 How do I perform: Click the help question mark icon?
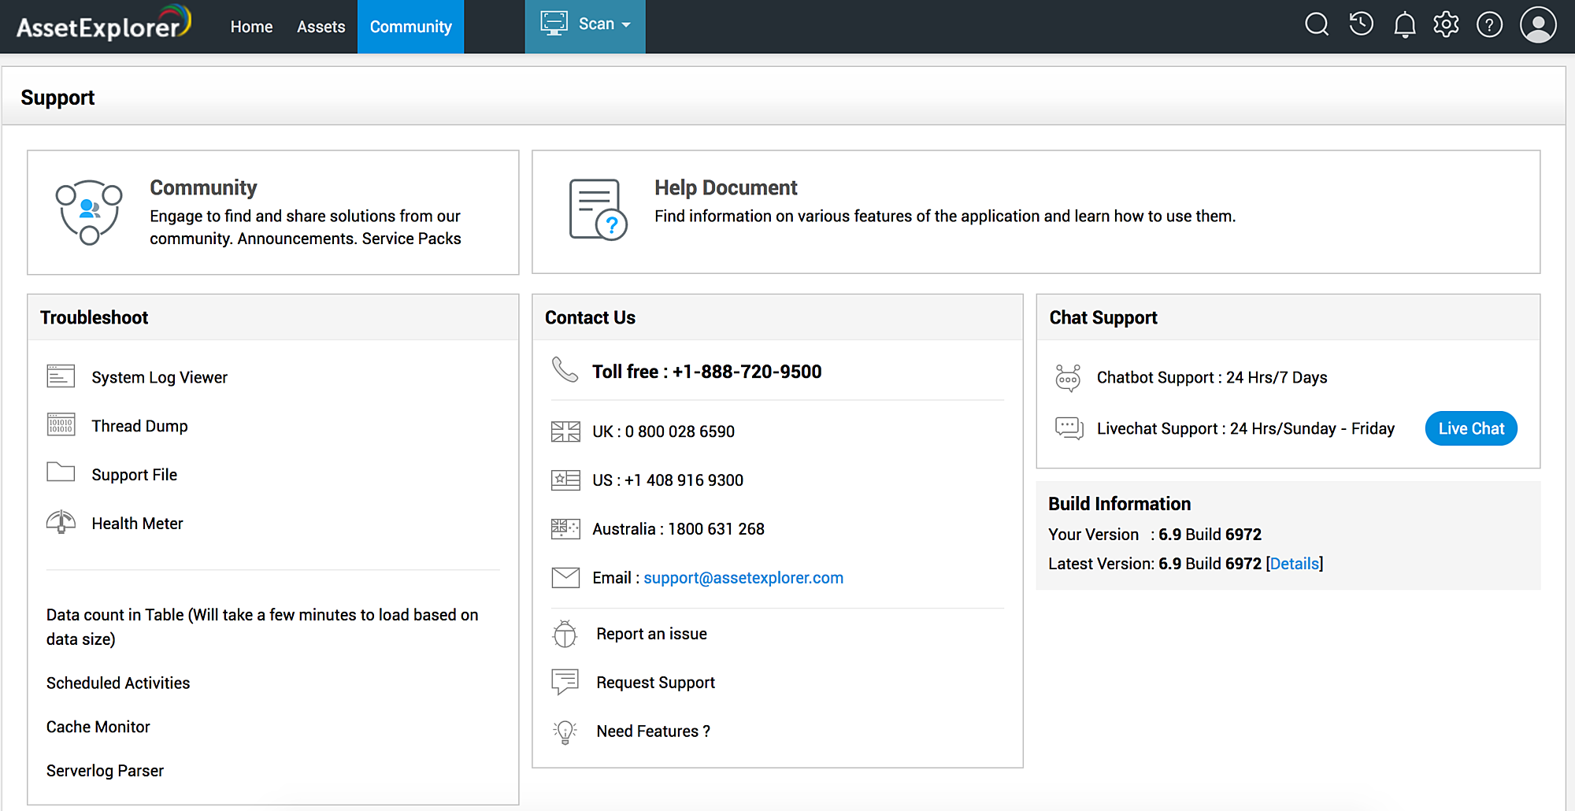coord(1489,25)
